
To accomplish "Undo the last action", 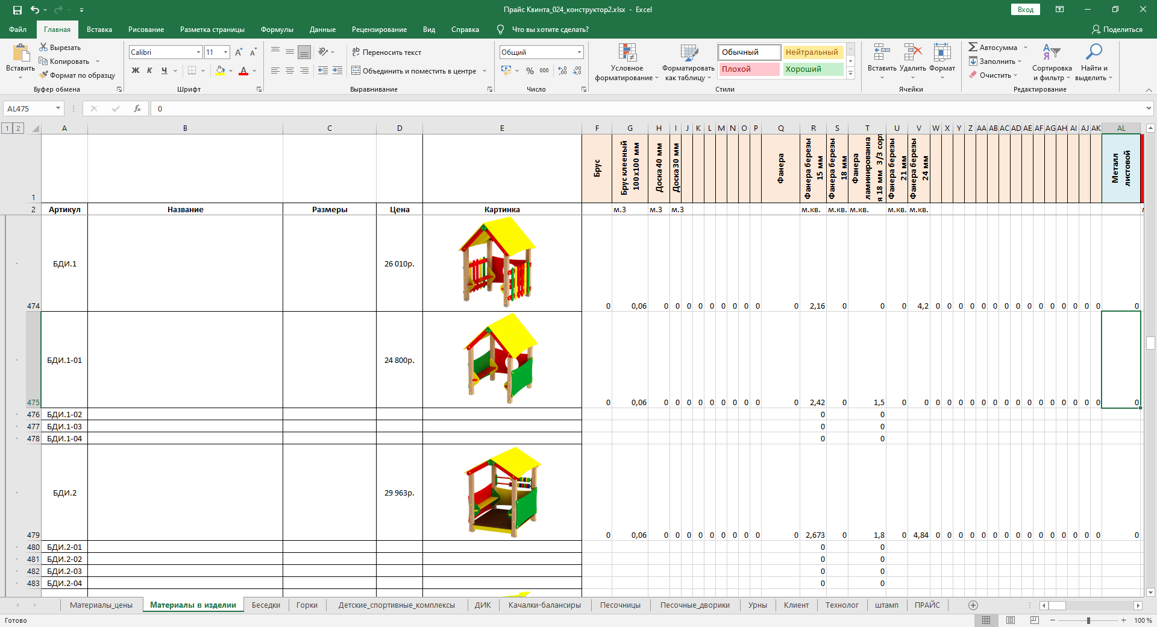I will pos(35,10).
